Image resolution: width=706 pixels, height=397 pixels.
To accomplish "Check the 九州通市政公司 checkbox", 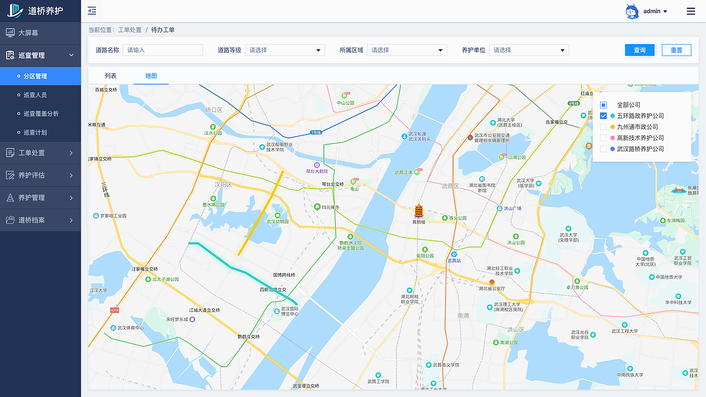I will tap(603, 127).
